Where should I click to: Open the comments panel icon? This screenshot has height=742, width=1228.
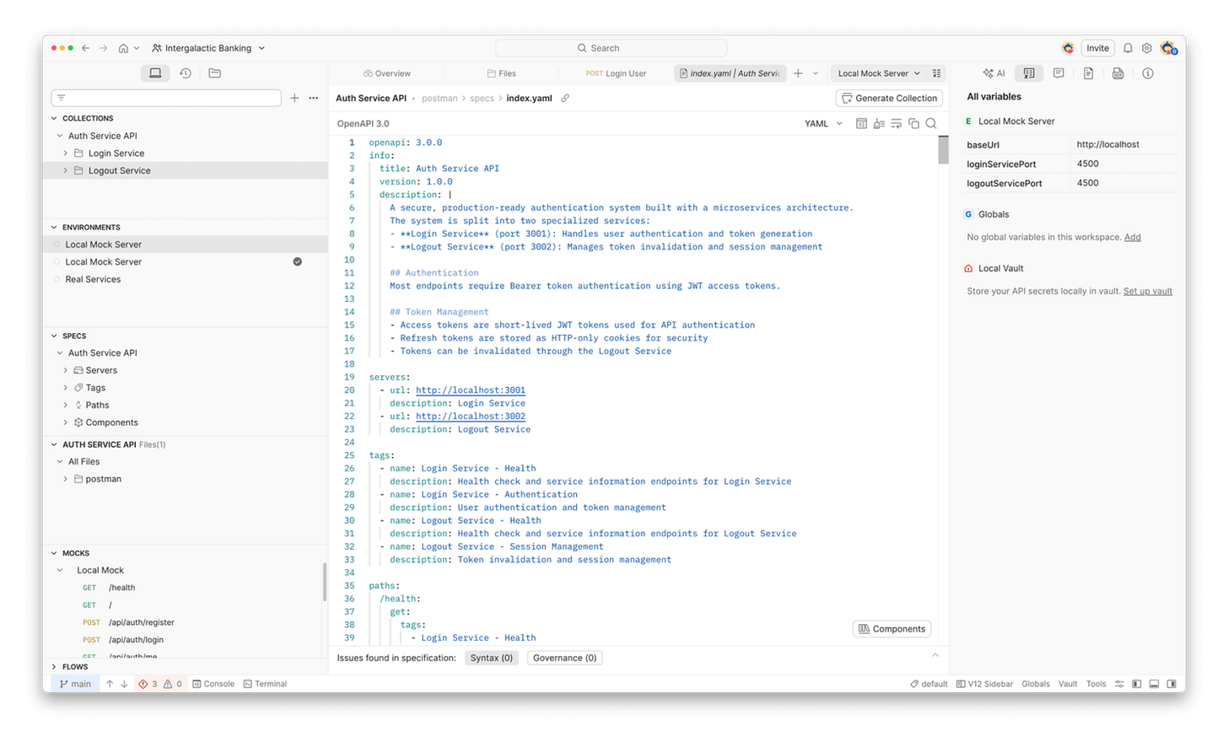click(1058, 73)
